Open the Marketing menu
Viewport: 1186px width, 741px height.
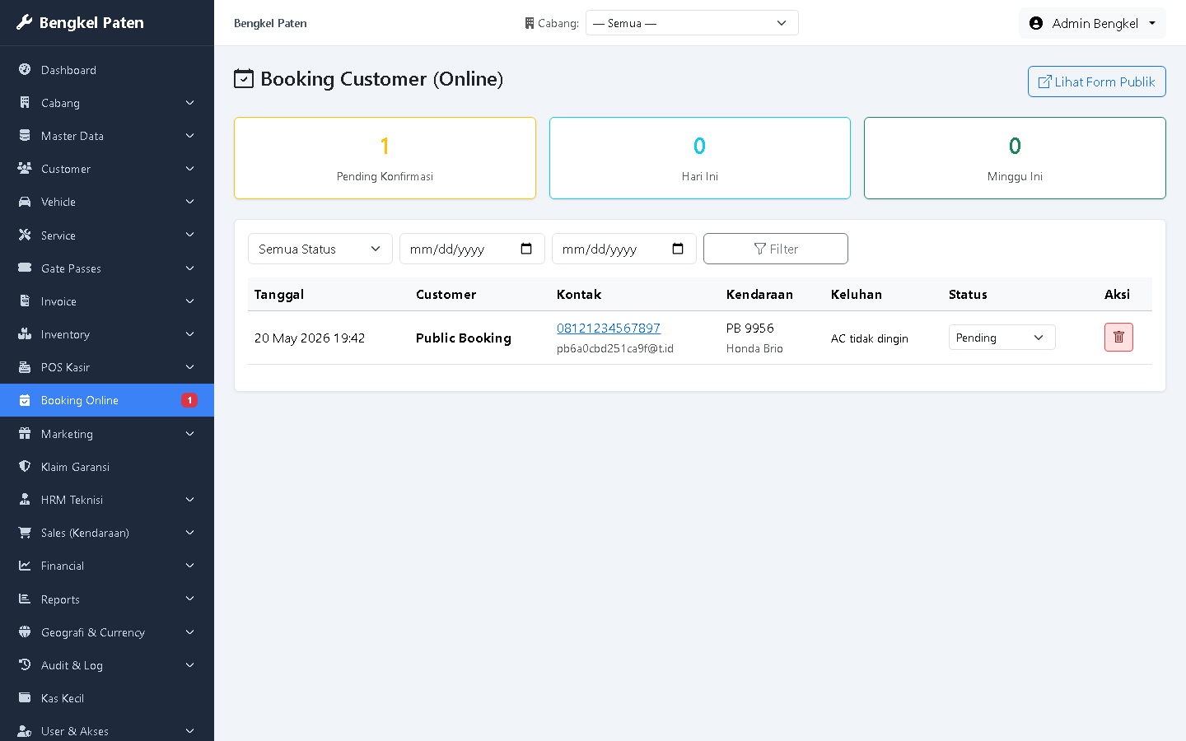pyautogui.click(x=107, y=434)
